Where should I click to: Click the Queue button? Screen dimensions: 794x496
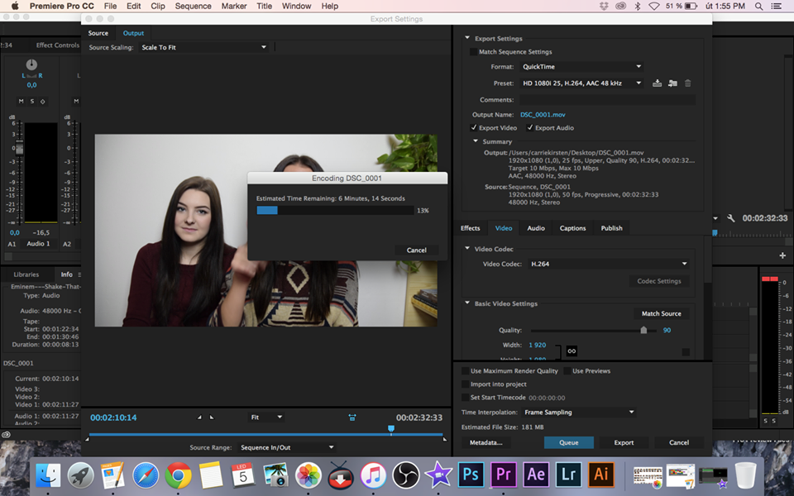click(x=568, y=442)
